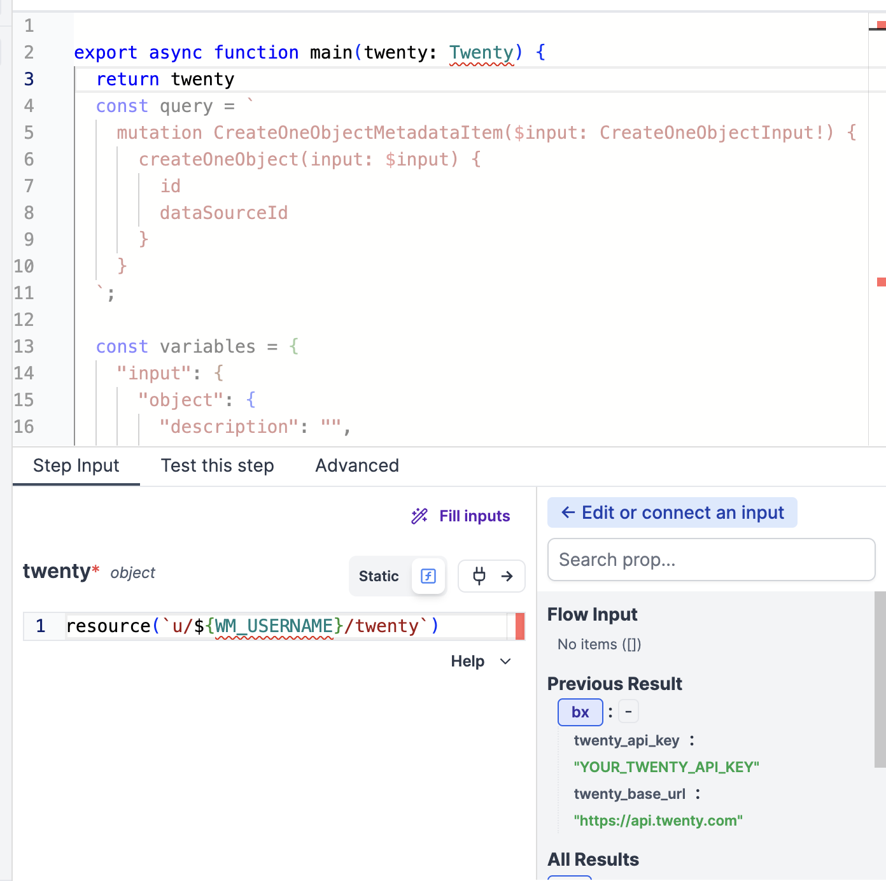Click the back arrow beside Edit or connect

tap(568, 512)
